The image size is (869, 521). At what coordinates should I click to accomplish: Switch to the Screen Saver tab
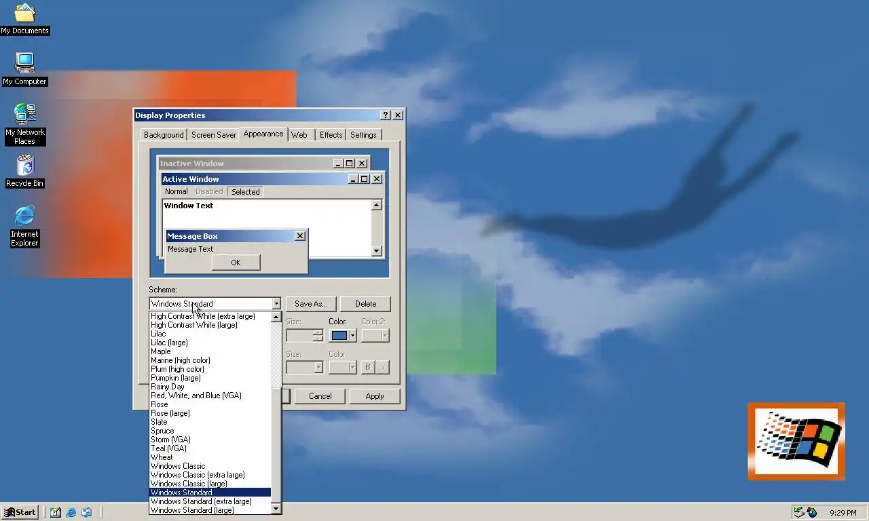214,135
